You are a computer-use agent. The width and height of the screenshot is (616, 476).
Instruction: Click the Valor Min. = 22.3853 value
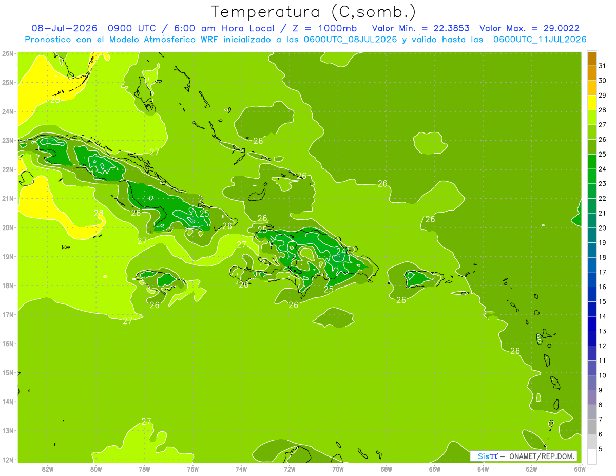pos(420,28)
